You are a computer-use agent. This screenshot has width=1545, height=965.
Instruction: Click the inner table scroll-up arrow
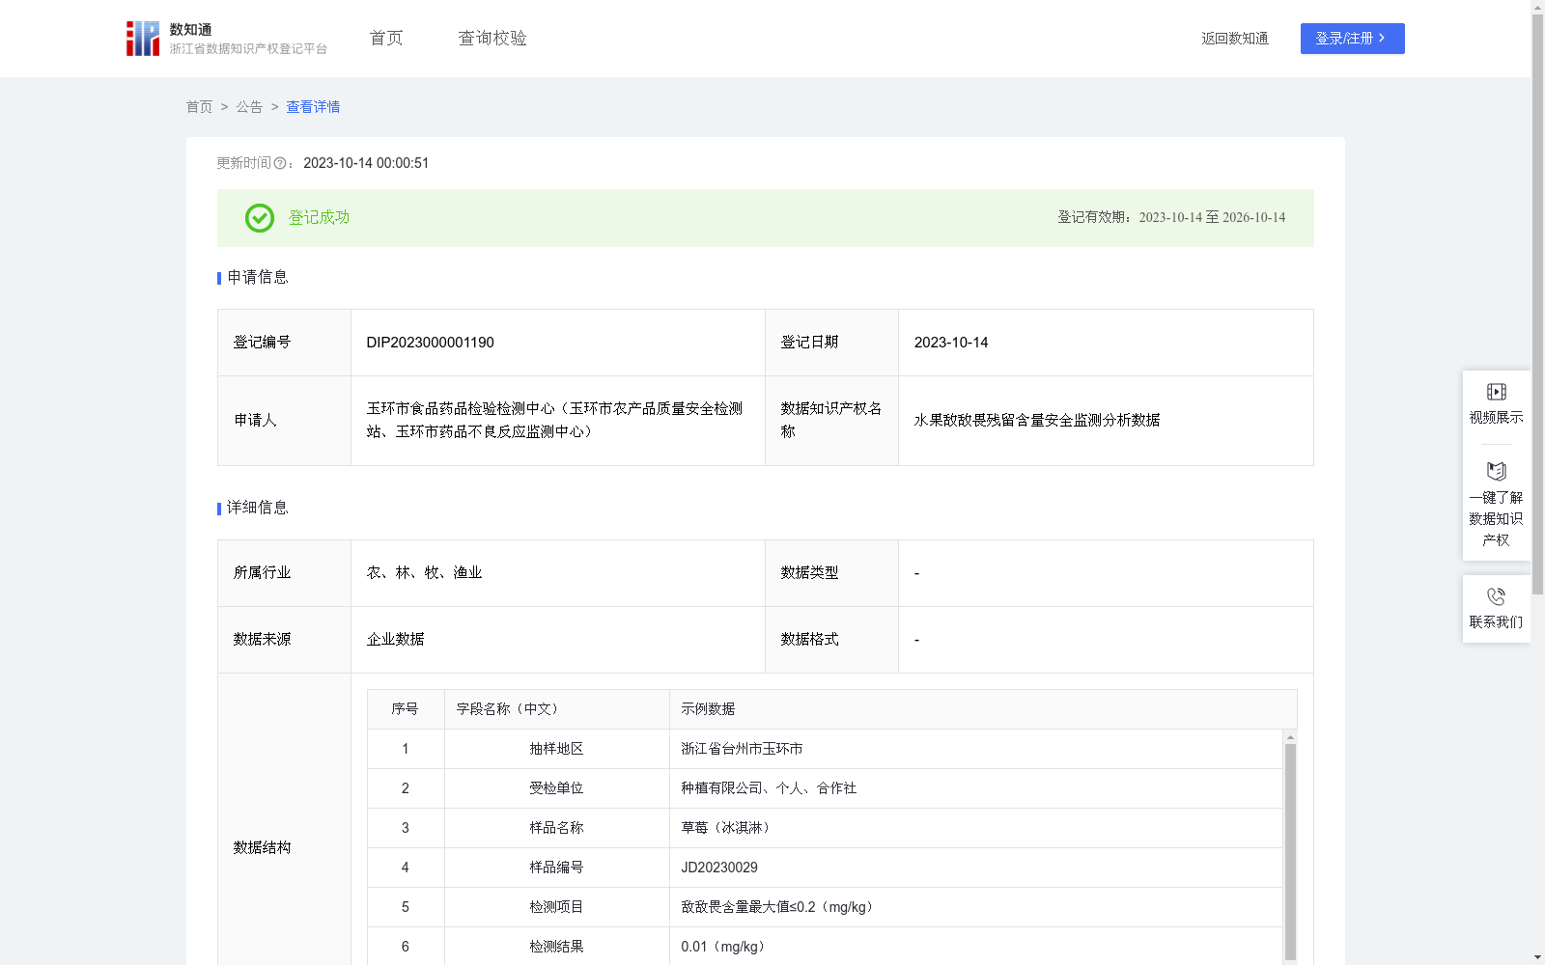pos(1290,737)
